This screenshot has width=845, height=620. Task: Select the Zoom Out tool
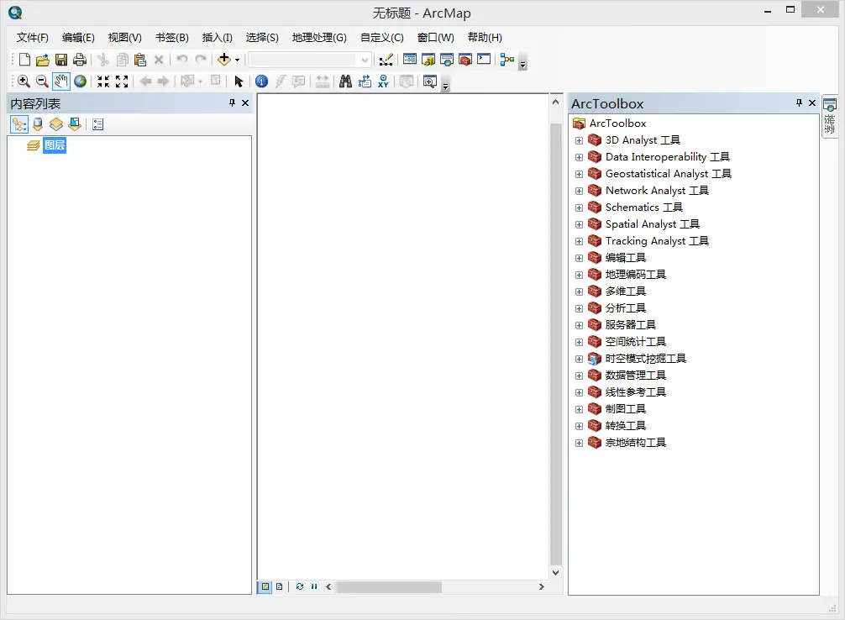point(42,81)
